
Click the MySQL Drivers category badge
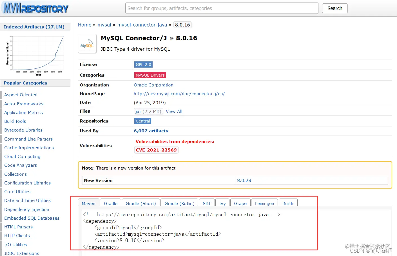pyautogui.click(x=150, y=75)
